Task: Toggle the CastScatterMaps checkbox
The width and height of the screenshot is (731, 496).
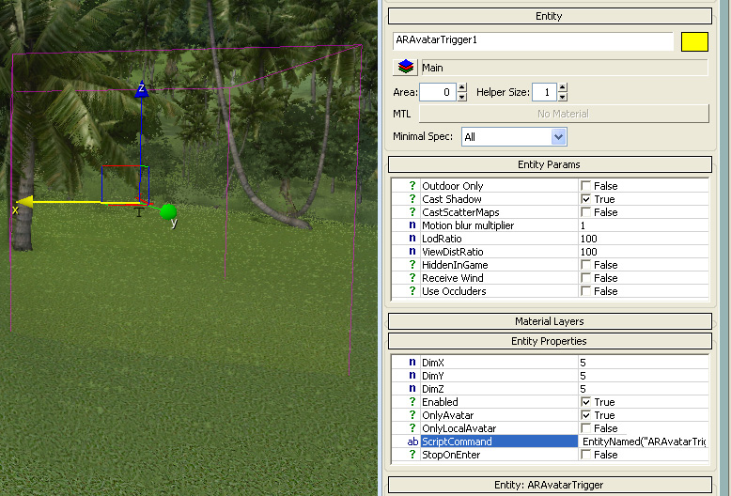Action: (x=585, y=212)
